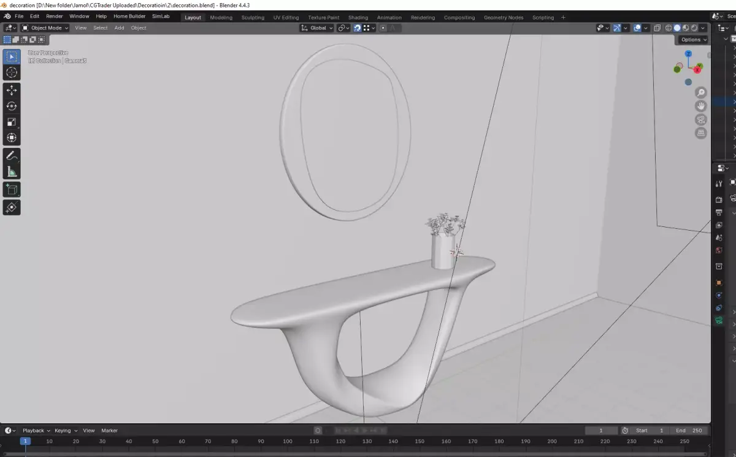736x457 pixels.
Task: Switch to Solid viewport shading
Action: click(x=677, y=28)
